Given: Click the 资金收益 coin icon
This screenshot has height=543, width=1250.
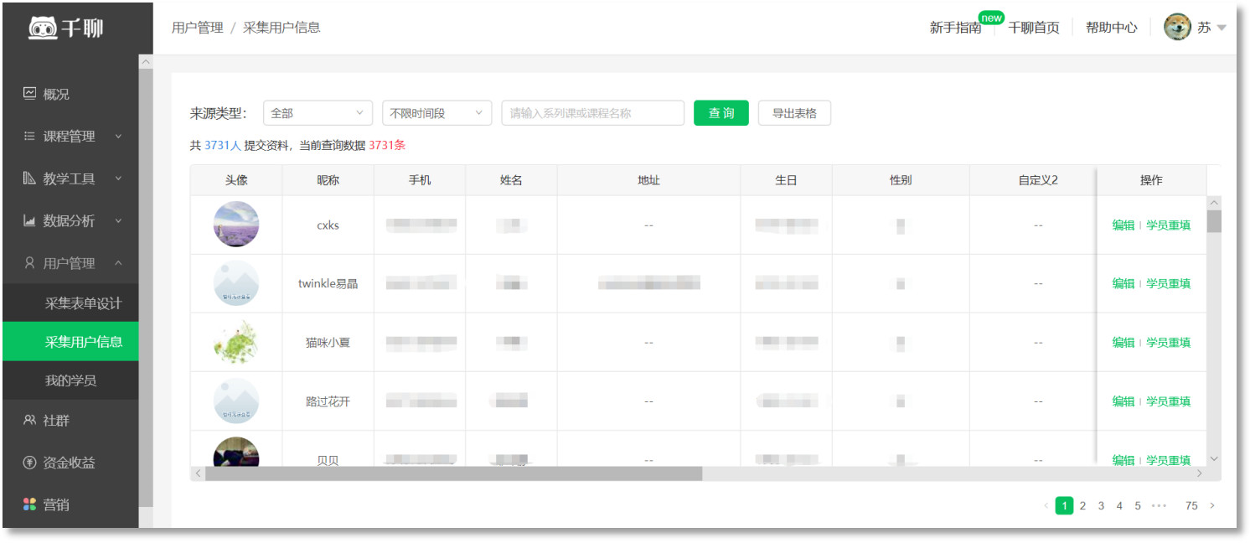Looking at the screenshot, I should coord(30,463).
